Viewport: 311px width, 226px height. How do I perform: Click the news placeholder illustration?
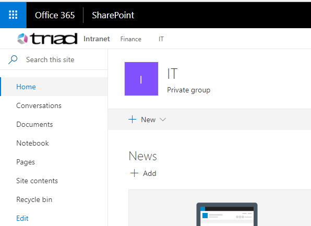click(227, 215)
